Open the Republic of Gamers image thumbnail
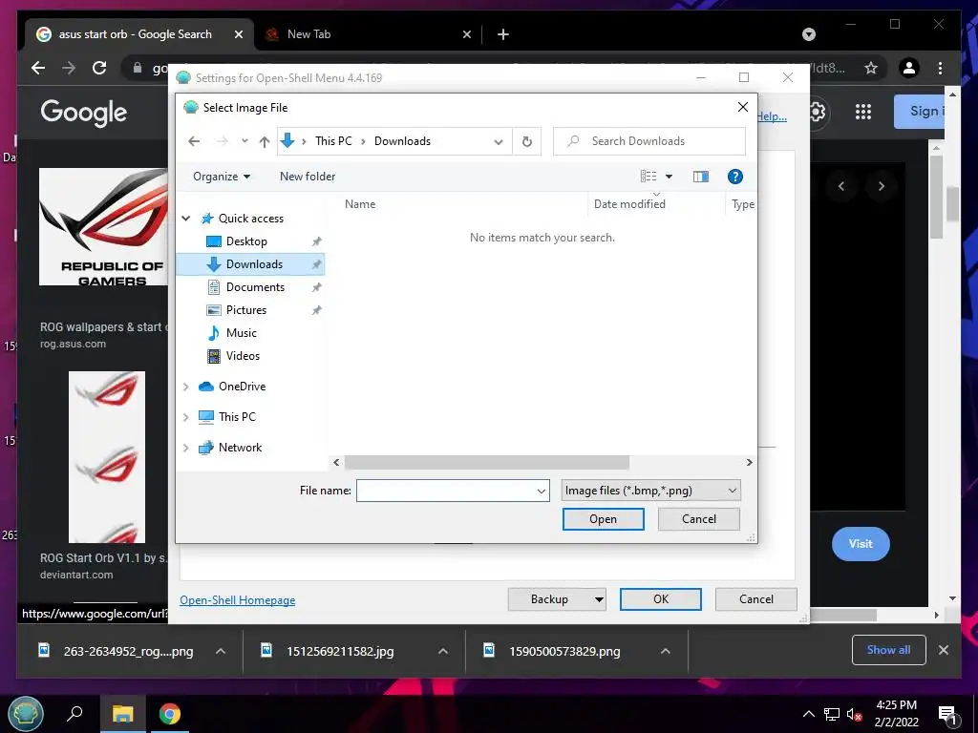 click(103, 227)
